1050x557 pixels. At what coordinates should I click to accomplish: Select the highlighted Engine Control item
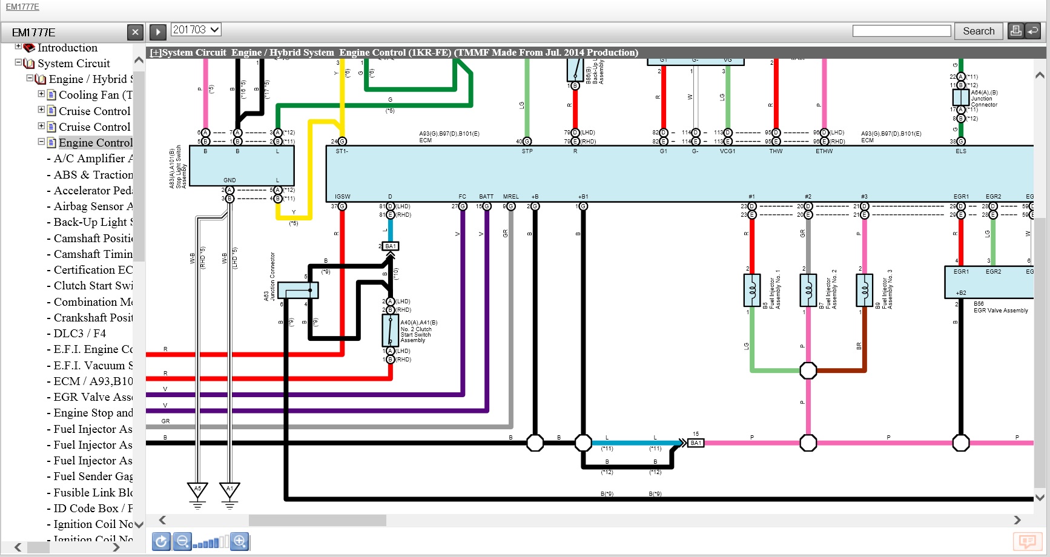pyautogui.click(x=96, y=143)
